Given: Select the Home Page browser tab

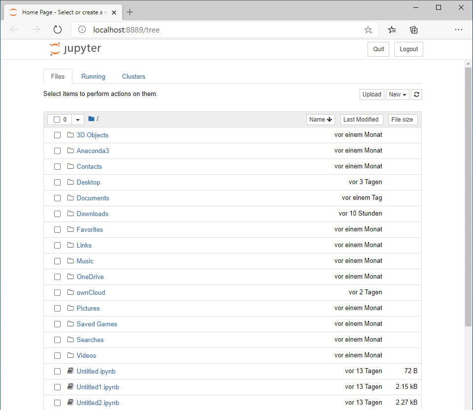Looking at the screenshot, I should click(64, 12).
